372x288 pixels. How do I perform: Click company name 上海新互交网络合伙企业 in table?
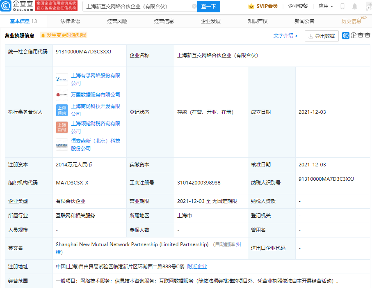pos(217,55)
